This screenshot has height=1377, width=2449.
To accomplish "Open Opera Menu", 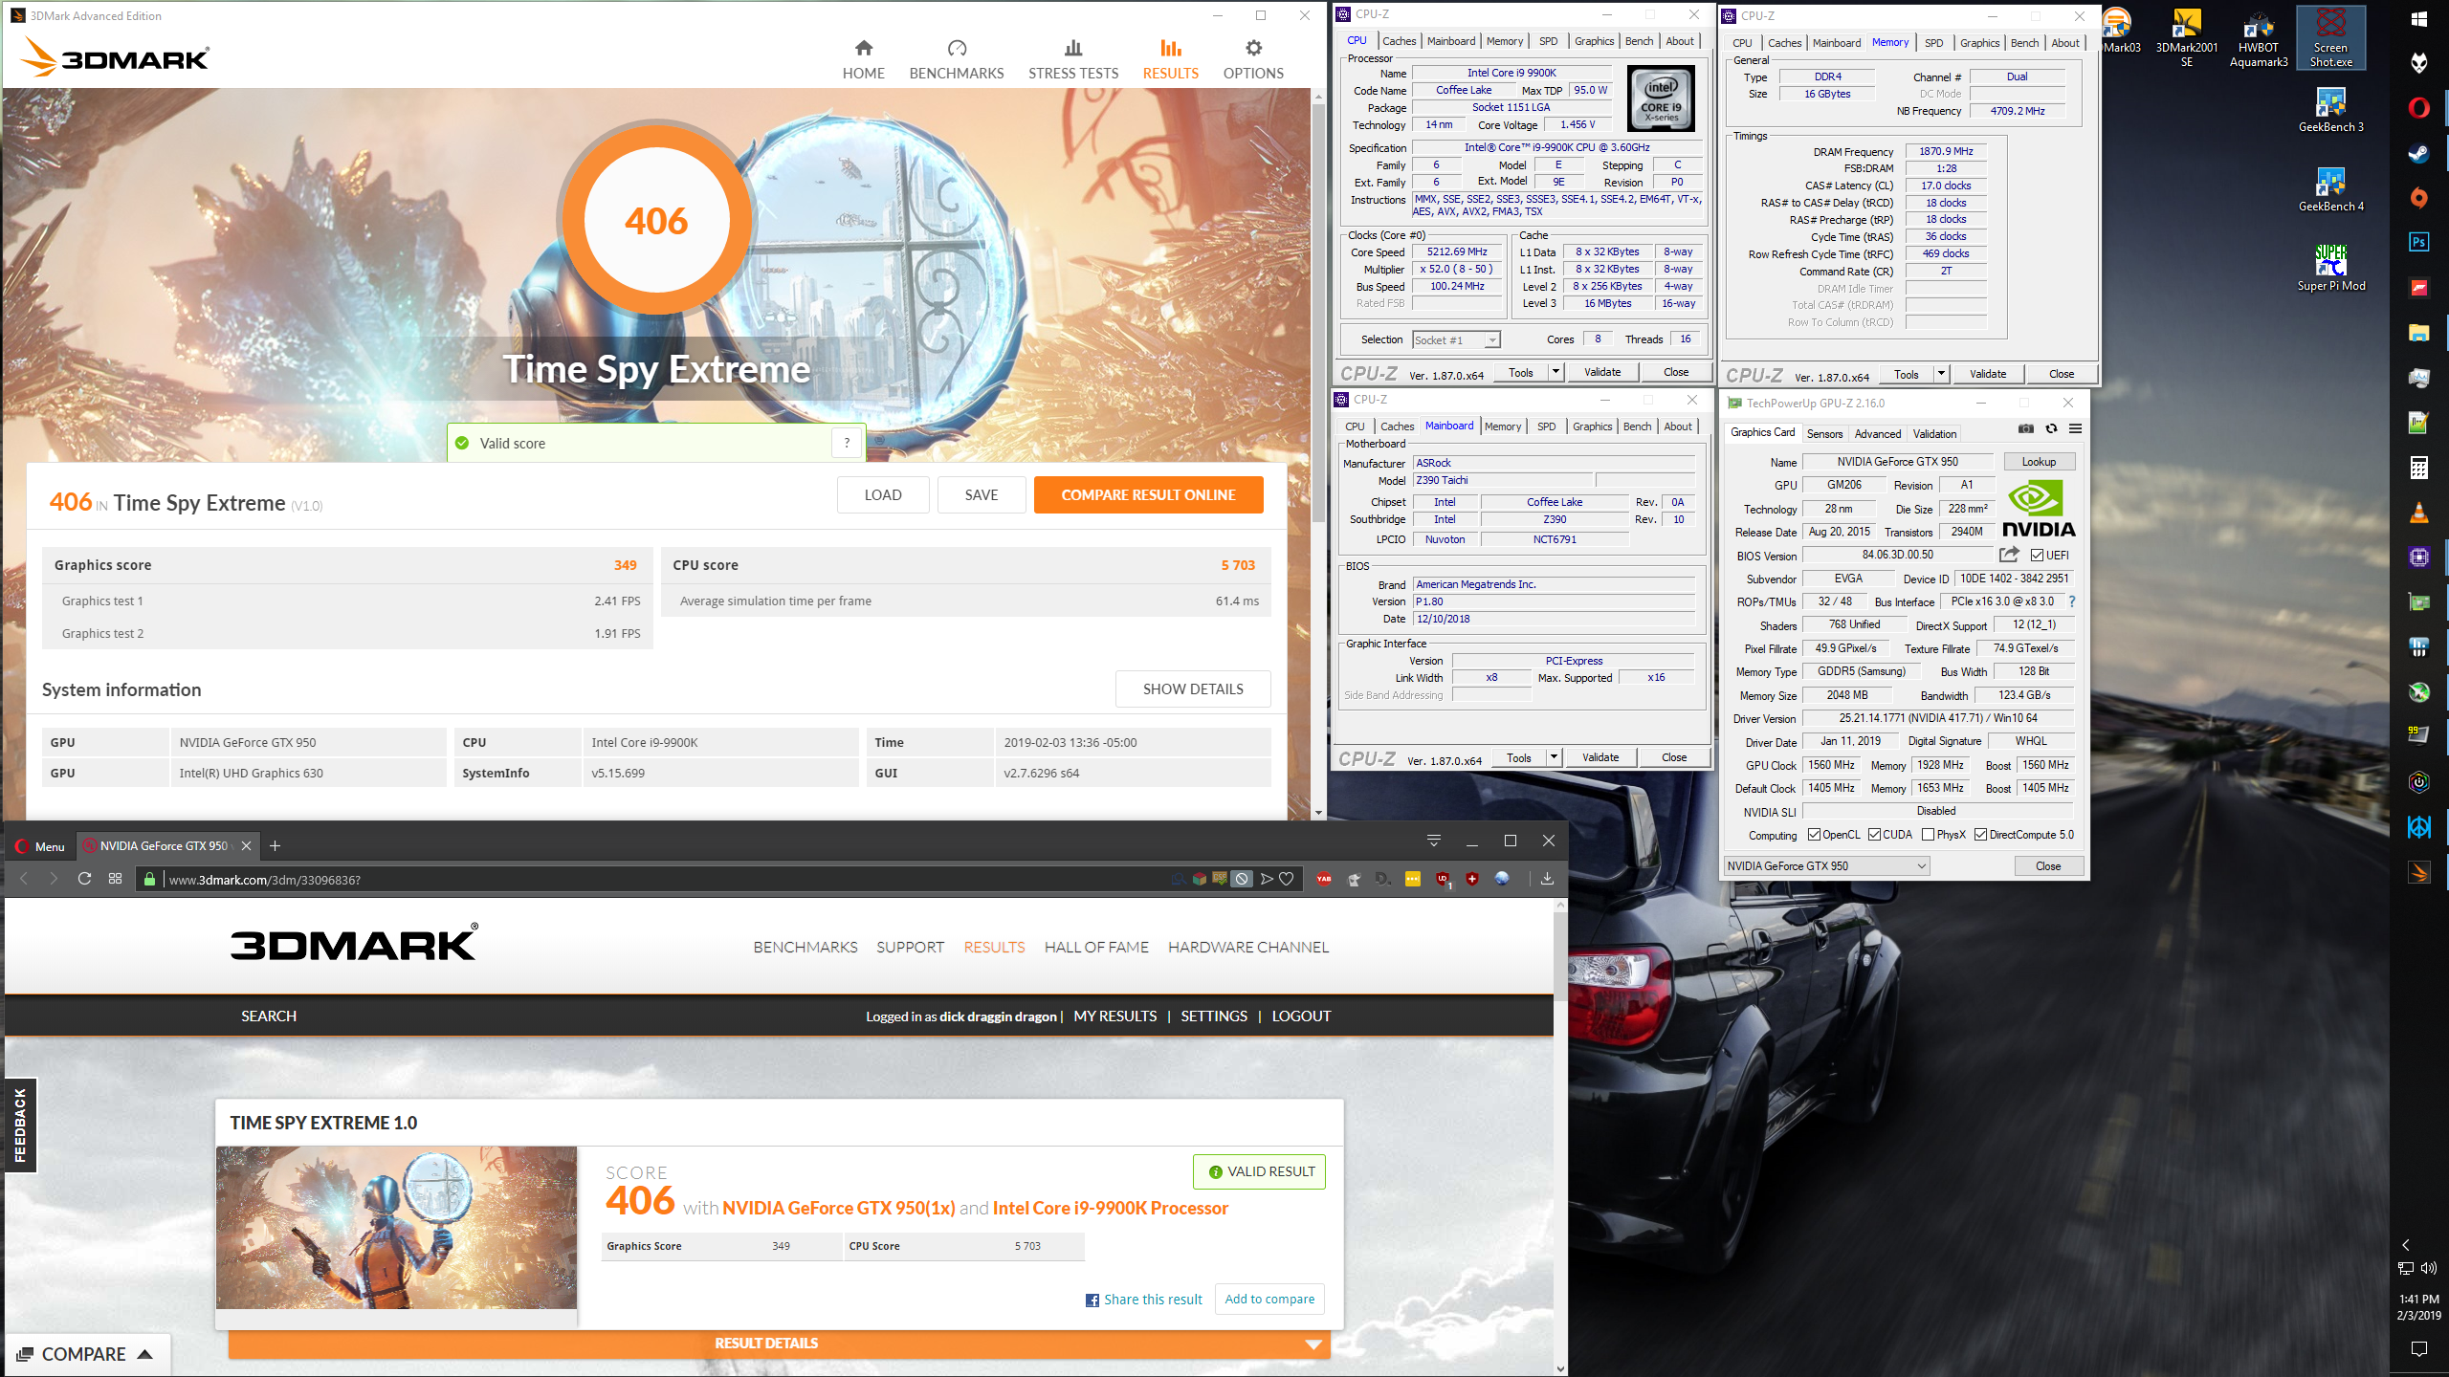I will pyautogui.click(x=40, y=846).
